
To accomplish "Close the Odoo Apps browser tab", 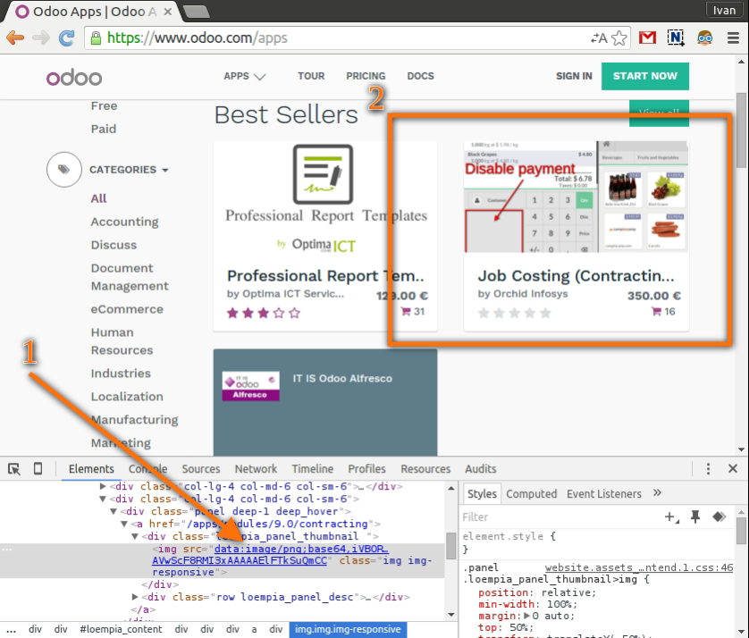I will point(168,12).
